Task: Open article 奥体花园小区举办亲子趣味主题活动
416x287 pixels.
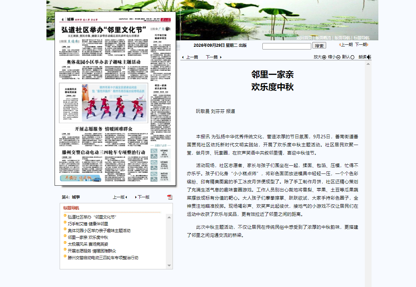Action: click(99, 230)
